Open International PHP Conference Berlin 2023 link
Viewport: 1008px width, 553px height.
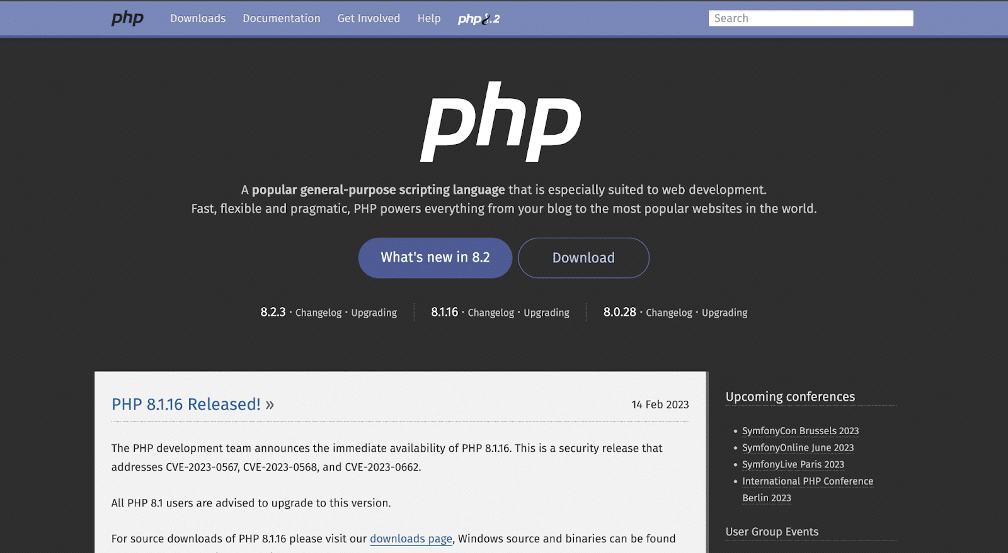coord(808,489)
